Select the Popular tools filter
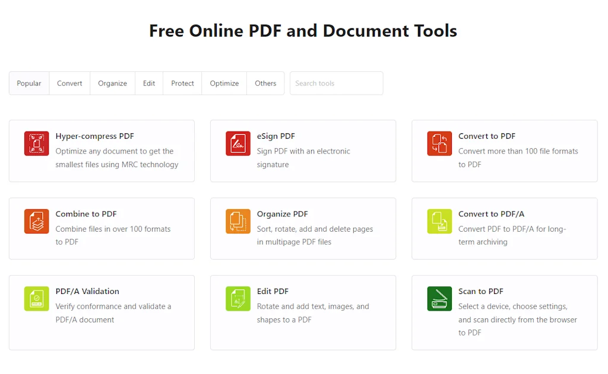The image size is (608, 374). coord(28,83)
